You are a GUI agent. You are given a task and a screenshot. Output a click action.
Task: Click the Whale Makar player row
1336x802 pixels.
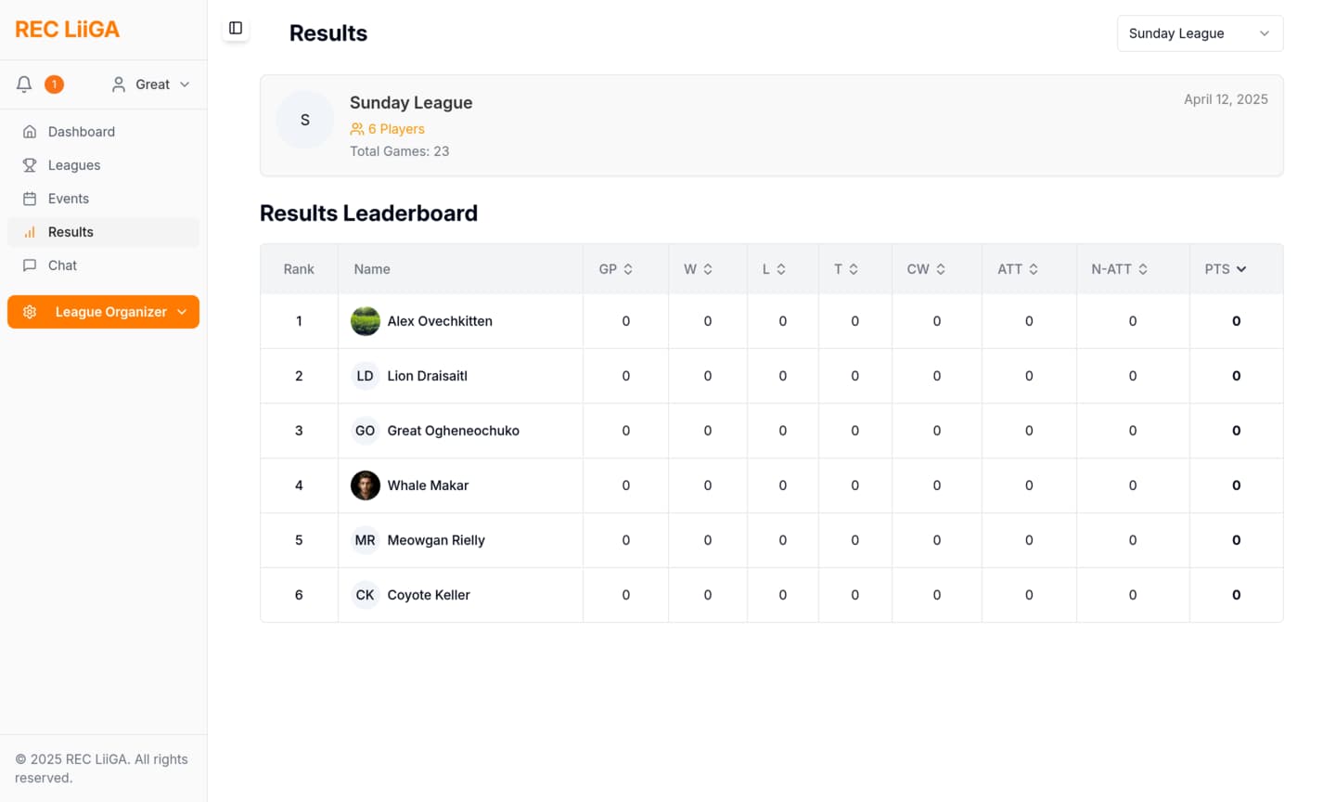[x=428, y=485]
